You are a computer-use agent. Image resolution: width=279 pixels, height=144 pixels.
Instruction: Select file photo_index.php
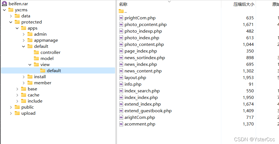(142, 38)
